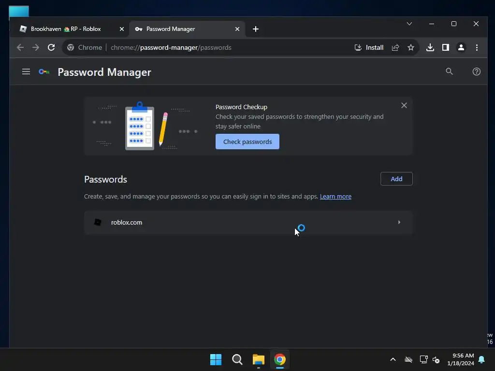This screenshot has height=371, width=495.
Task: Go forward with the forward arrow
Action: click(x=36, y=48)
